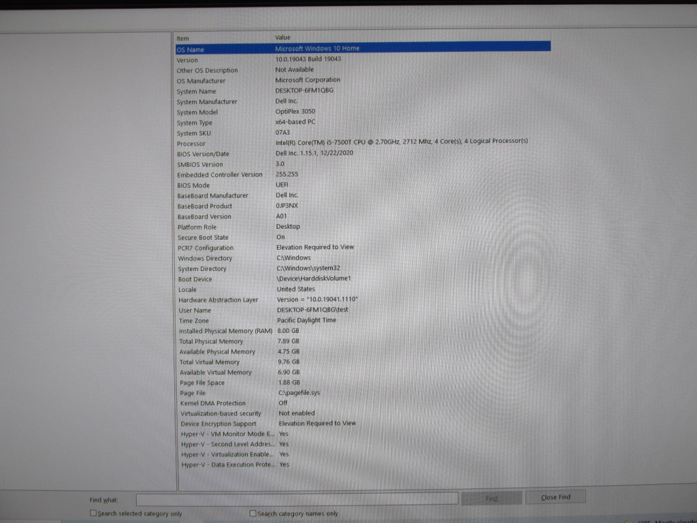Click the 'C:\pagefile.sys' value
The image size is (697, 523).
[x=299, y=393]
